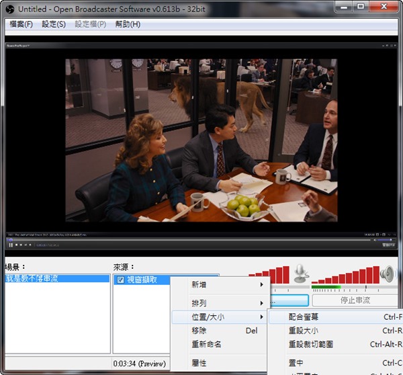Viewport: 403px width, 375px height.
Task: Open the 幫助(H) menu
Action: coord(128,24)
